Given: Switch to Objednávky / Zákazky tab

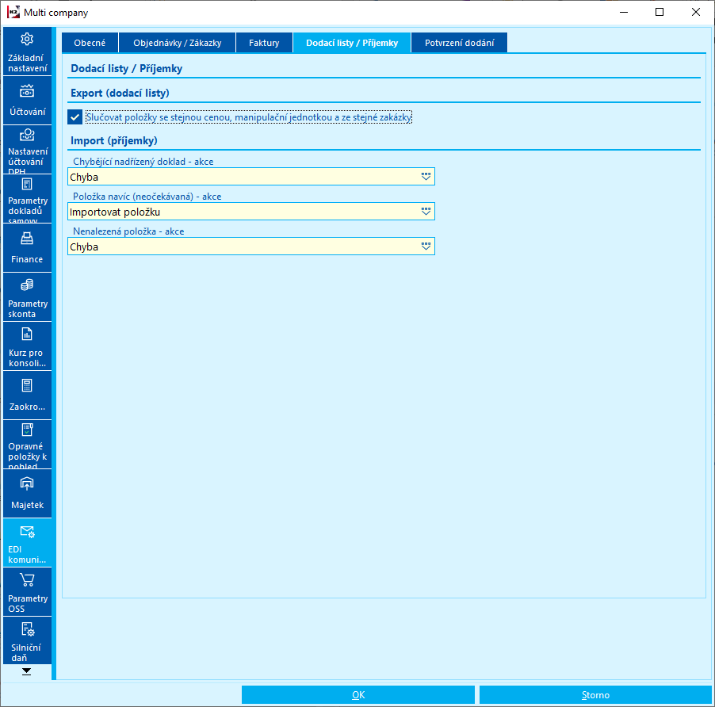Looking at the screenshot, I should [178, 43].
